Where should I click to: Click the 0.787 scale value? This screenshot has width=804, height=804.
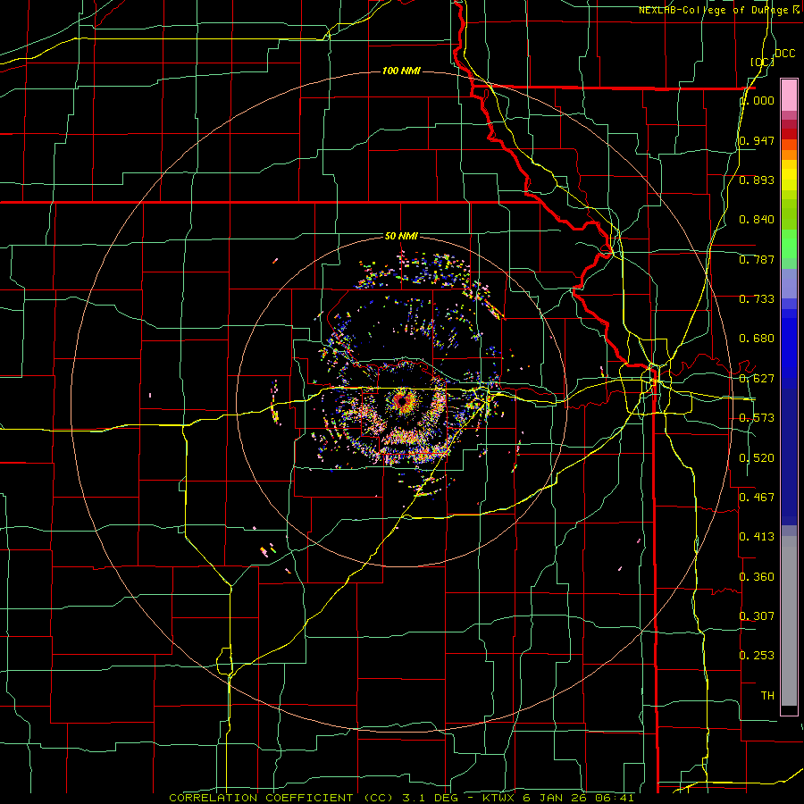pos(757,259)
